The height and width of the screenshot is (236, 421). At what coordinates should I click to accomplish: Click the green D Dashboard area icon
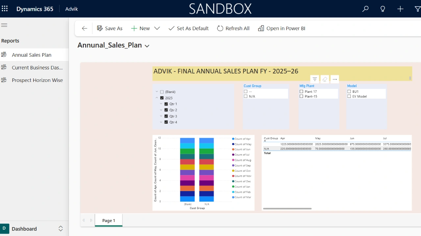(5, 228)
